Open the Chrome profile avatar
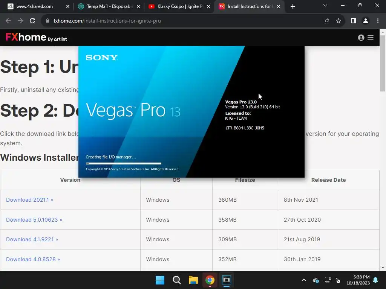Viewport: 386px width, 289px height. (366, 21)
